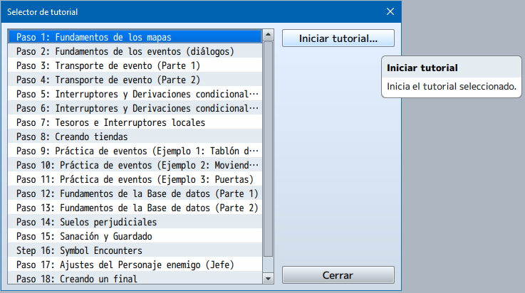Choose Paso 3: Transporte de evento Parte 1

(135, 65)
